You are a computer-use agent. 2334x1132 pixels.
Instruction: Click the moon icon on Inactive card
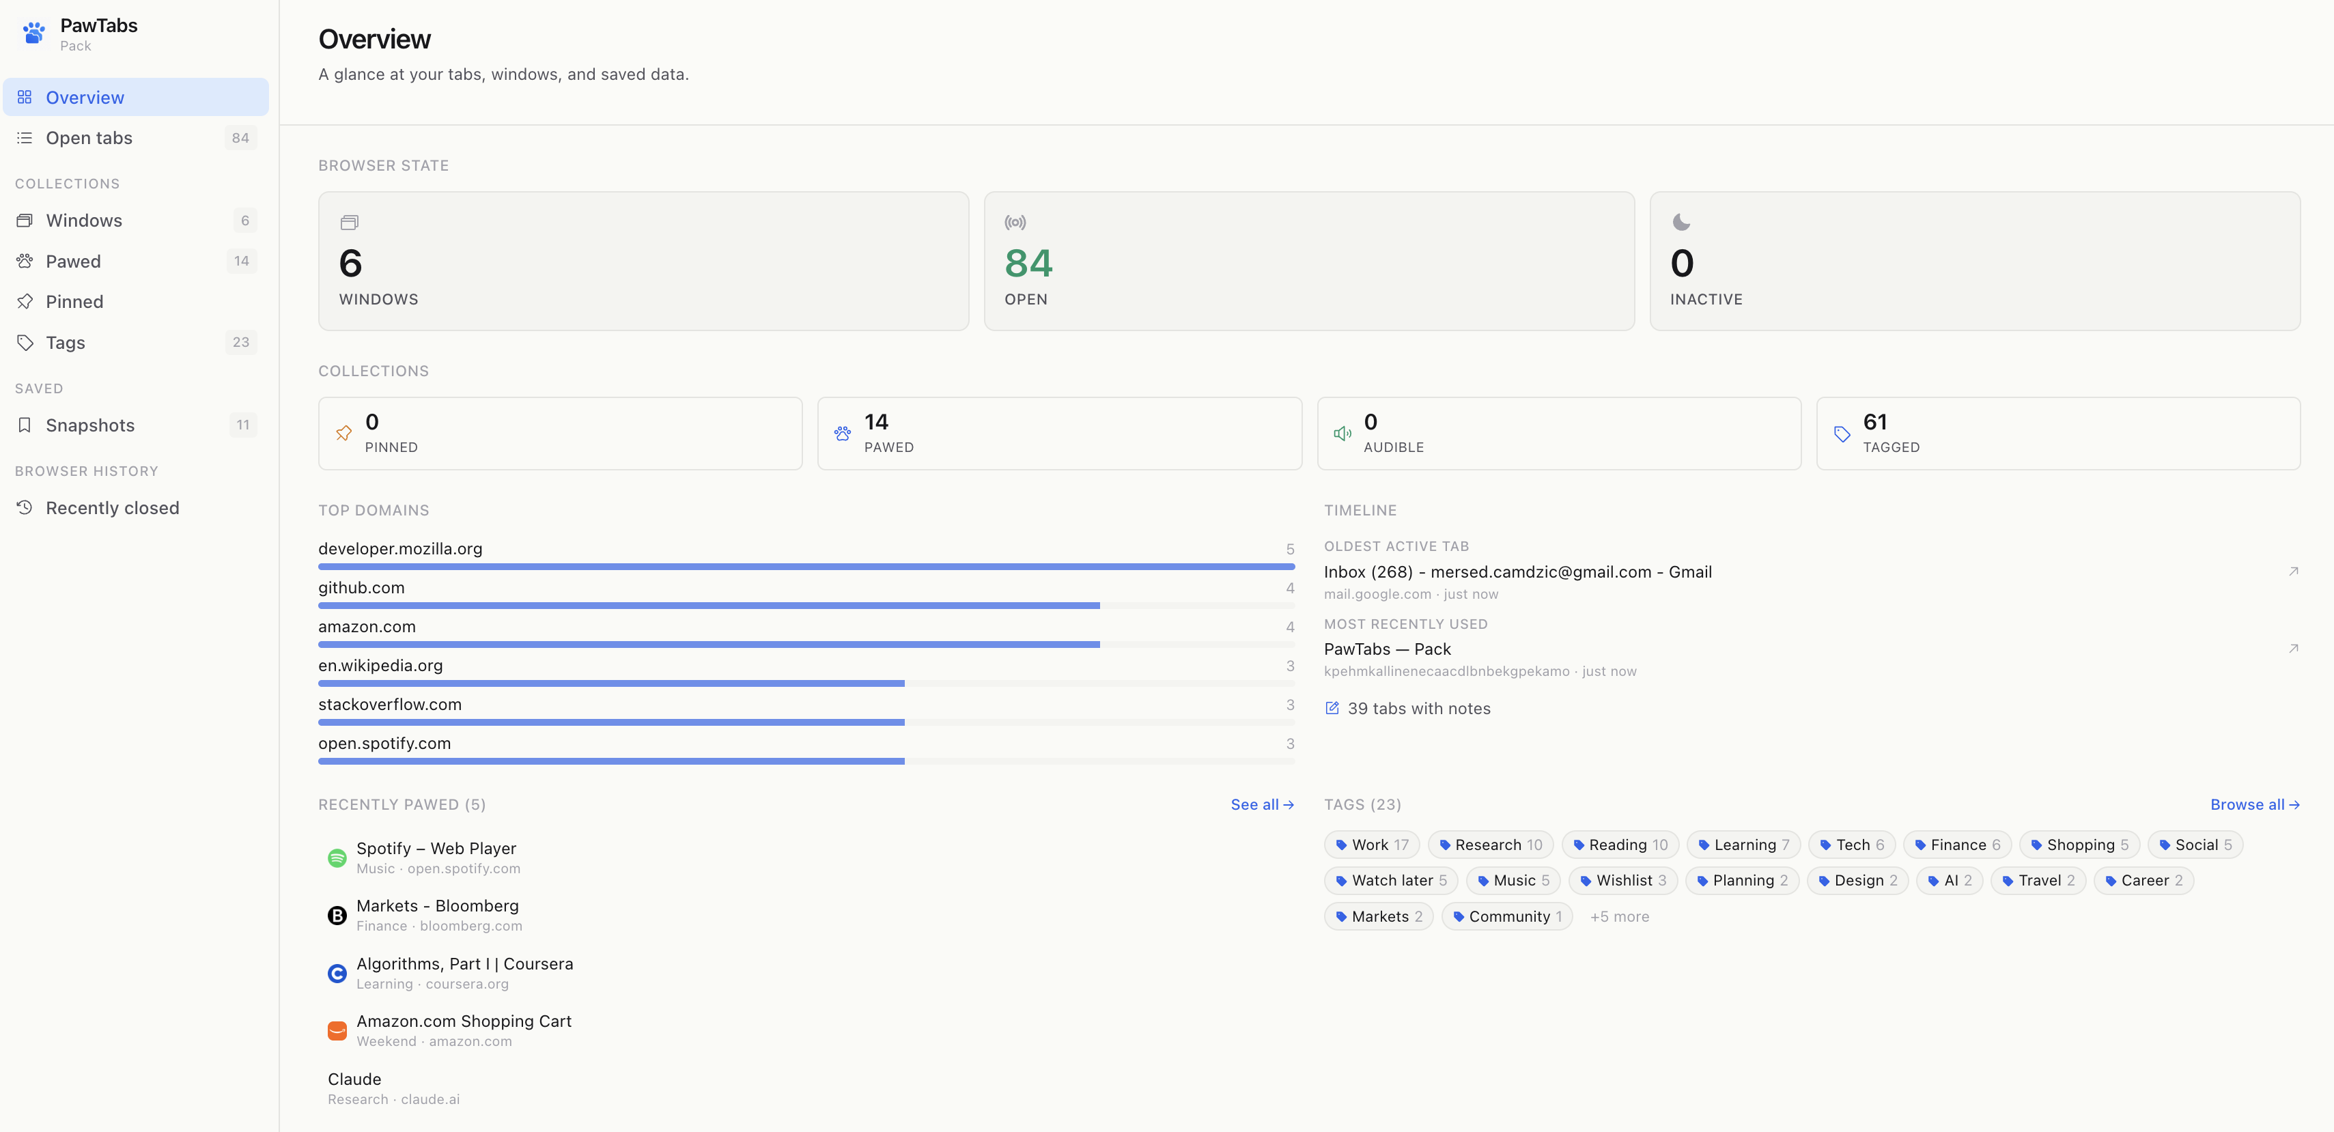pos(1681,222)
